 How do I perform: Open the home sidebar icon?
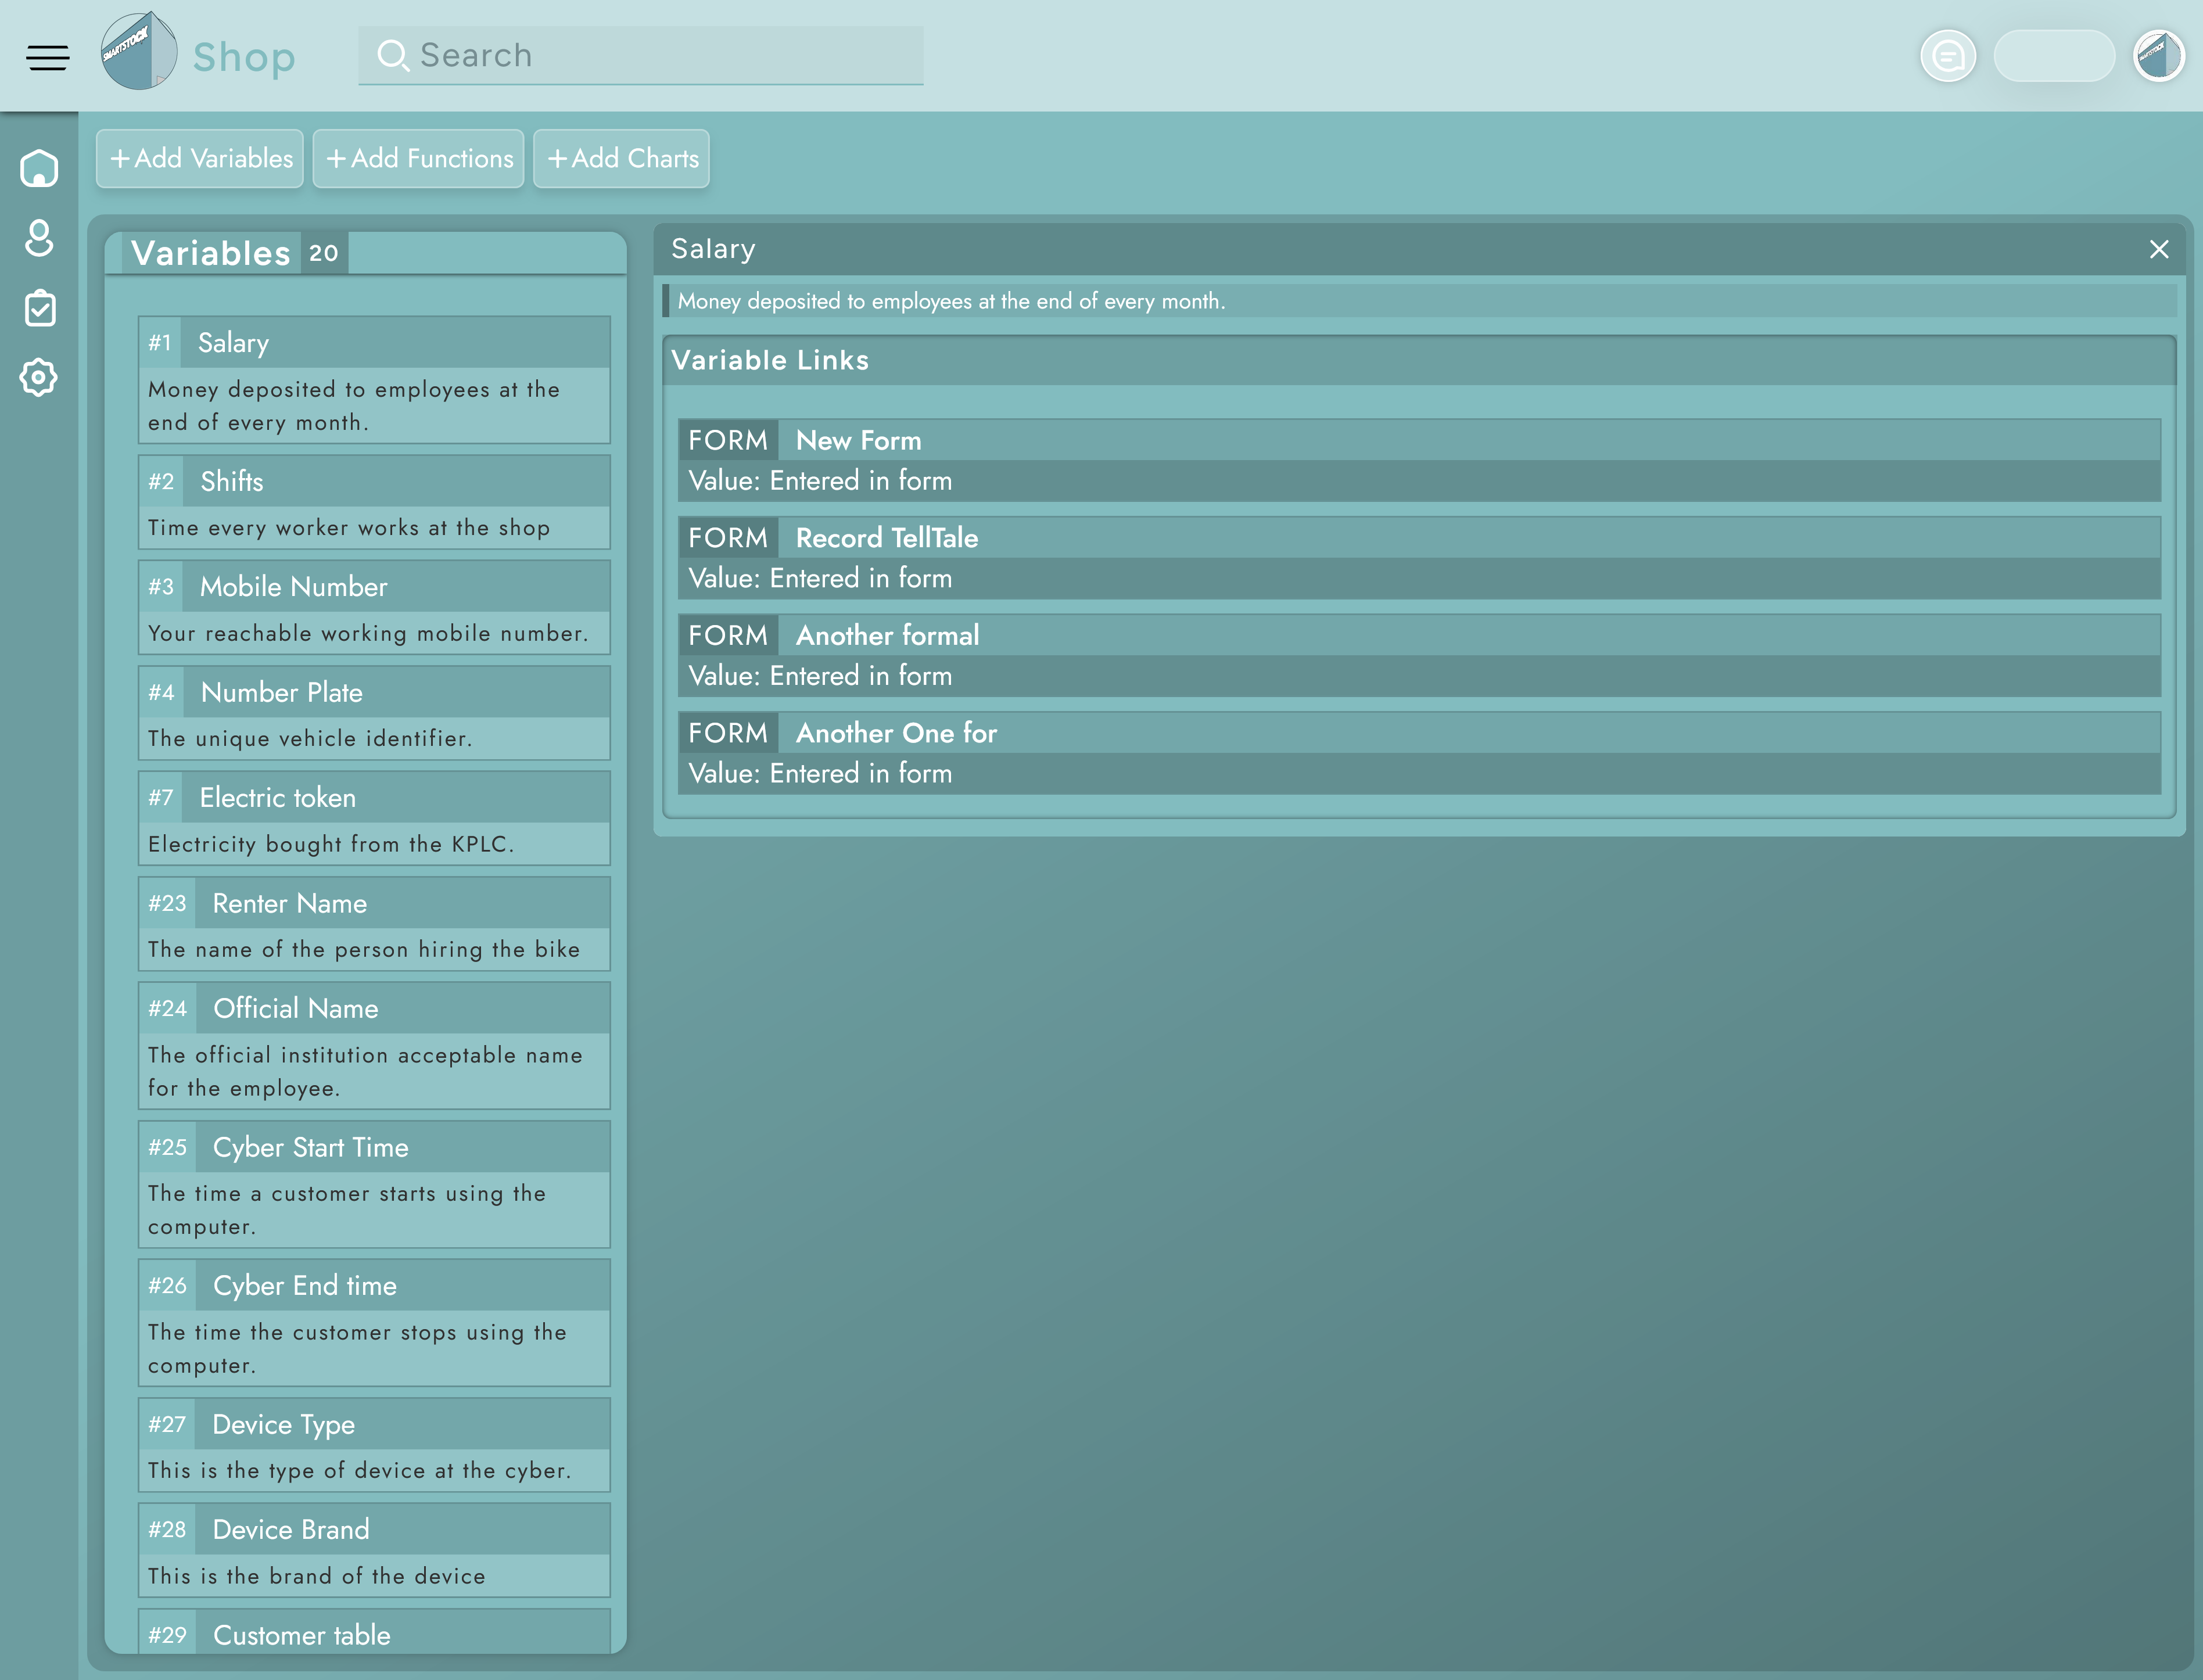[x=39, y=168]
